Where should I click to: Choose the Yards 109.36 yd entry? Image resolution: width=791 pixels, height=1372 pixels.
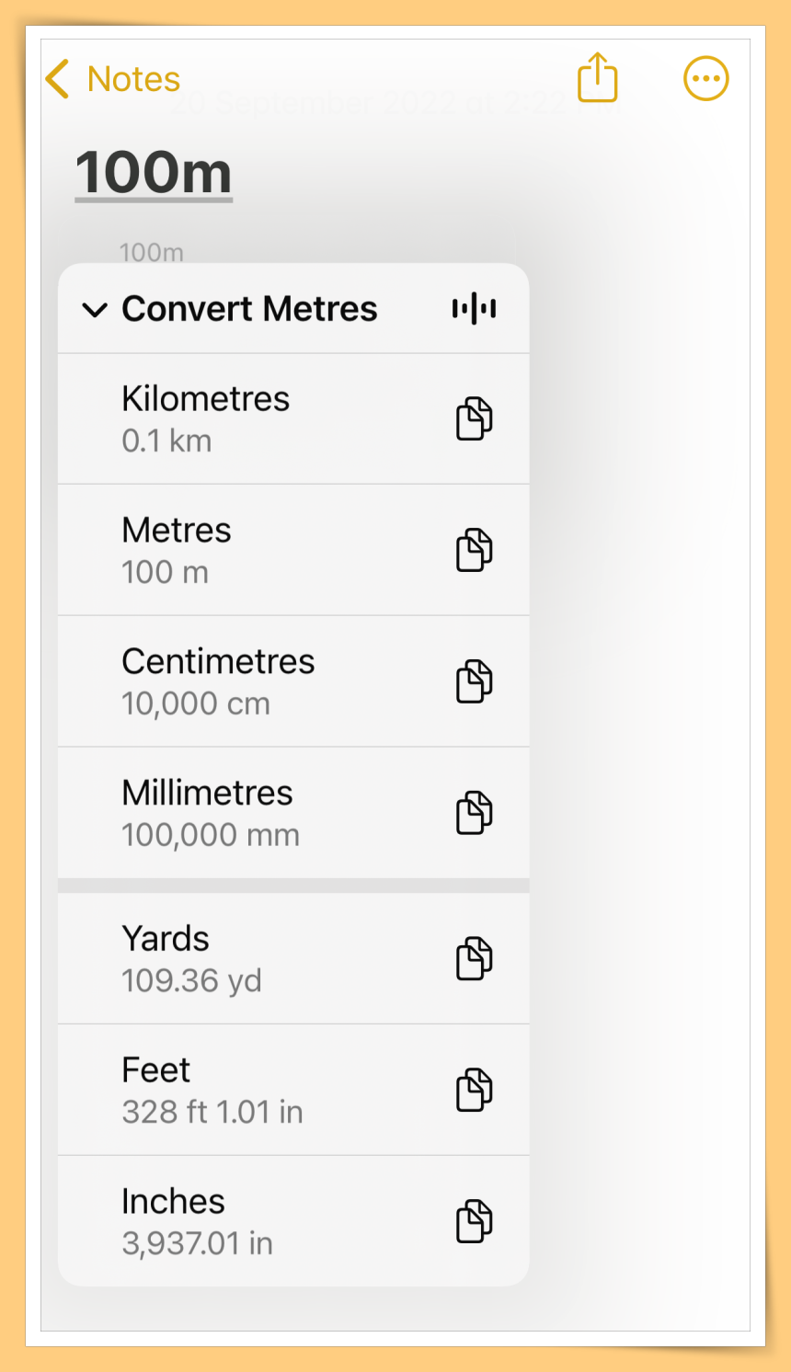[293, 958]
